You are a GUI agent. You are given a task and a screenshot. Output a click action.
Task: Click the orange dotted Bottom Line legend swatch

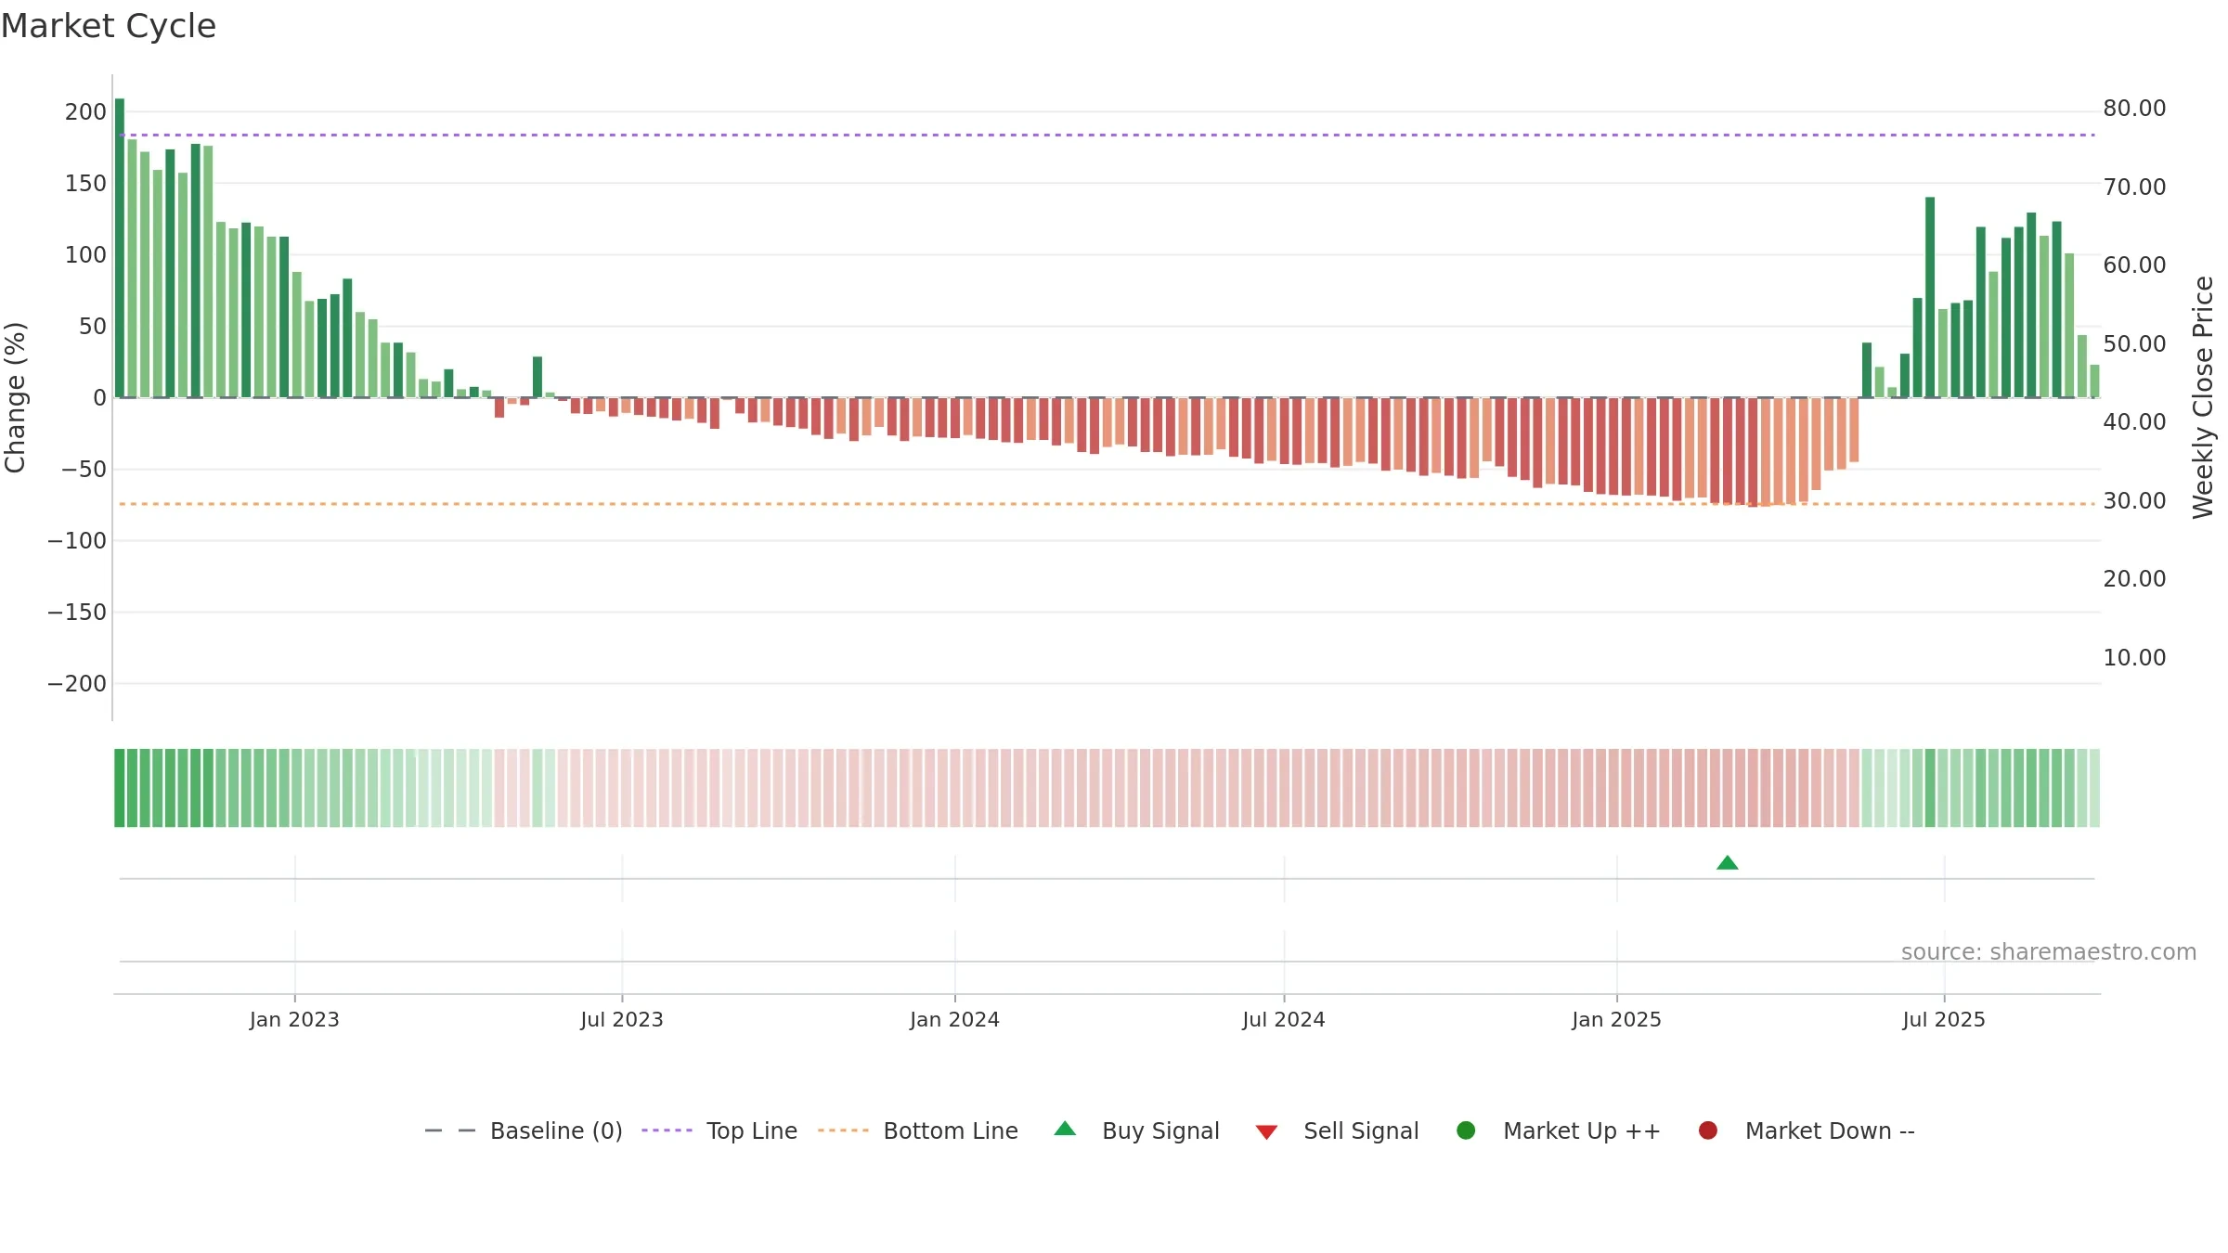(843, 1130)
